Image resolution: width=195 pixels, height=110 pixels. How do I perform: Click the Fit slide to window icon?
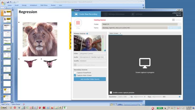click(x=141, y=104)
